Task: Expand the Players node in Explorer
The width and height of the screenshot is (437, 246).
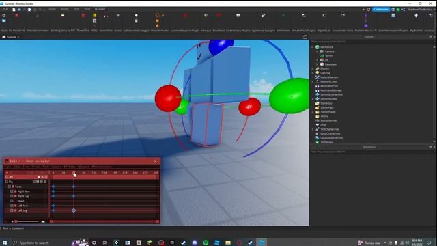Action: click(x=313, y=68)
